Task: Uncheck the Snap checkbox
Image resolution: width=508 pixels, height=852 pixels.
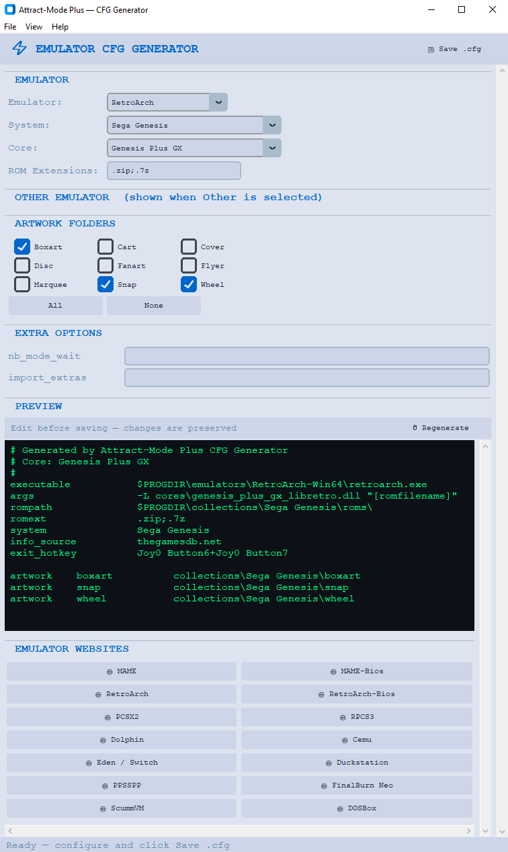Action: [x=105, y=284]
